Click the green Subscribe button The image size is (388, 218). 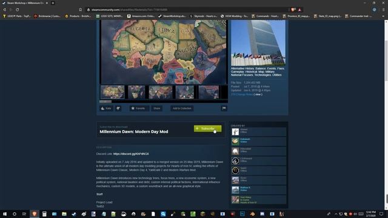click(x=207, y=128)
